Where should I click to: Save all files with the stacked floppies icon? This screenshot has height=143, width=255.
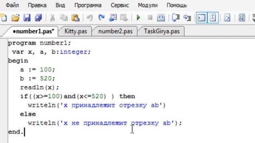[38, 17]
